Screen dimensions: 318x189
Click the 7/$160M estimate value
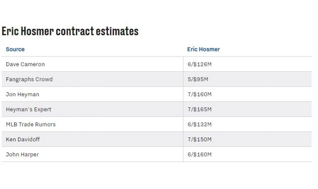coord(200,94)
